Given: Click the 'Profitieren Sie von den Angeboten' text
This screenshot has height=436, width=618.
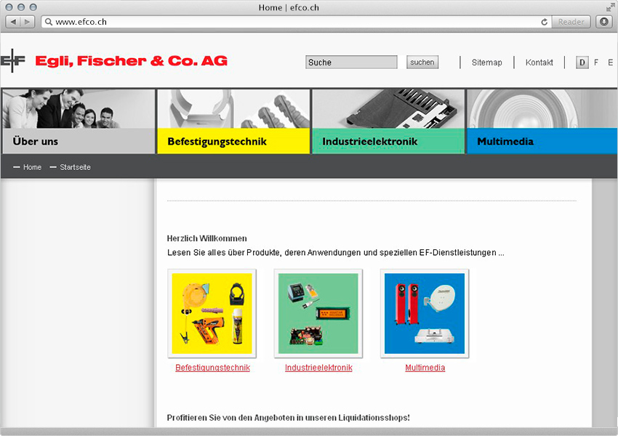Looking at the screenshot, I should tap(288, 418).
